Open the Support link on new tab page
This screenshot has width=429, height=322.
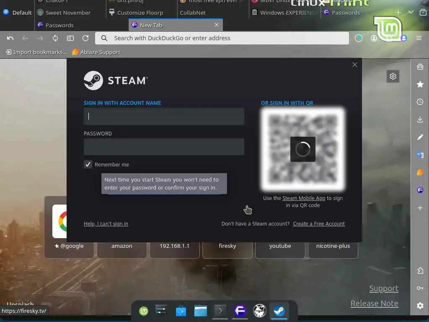[x=384, y=288]
